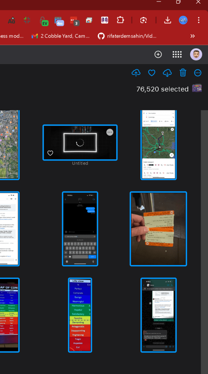Toggle heart on the Untitled video
This screenshot has width=208, height=374.
click(x=50, y=153)
